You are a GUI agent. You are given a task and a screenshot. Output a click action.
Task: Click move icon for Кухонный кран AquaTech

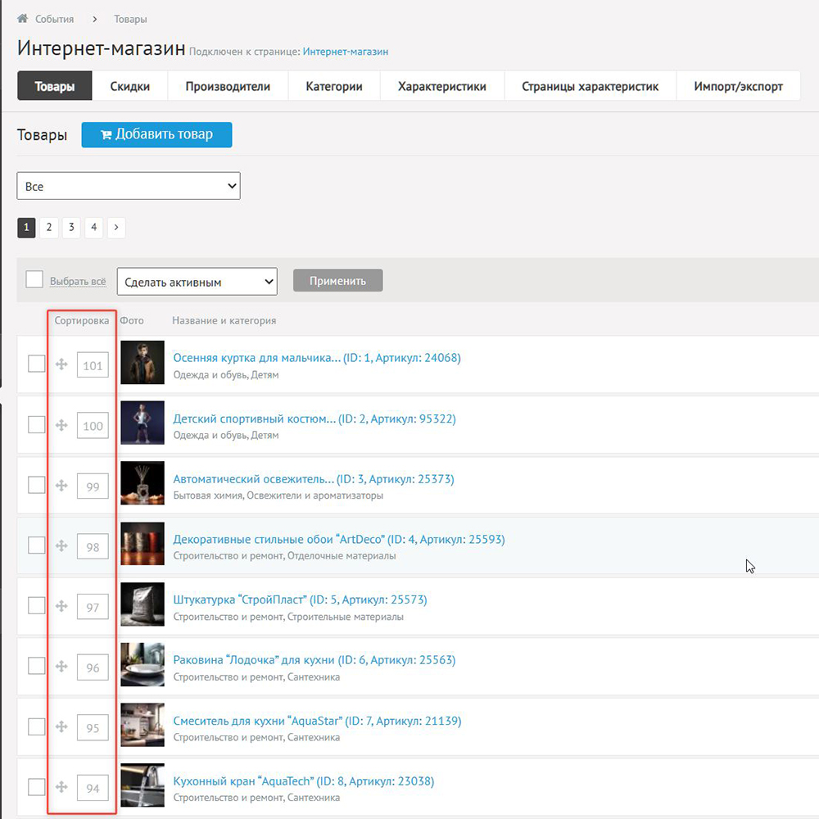(61, 787)
